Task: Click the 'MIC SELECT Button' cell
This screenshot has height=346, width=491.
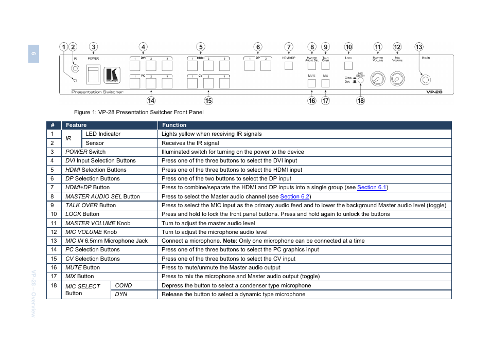Action: [86, 289]
